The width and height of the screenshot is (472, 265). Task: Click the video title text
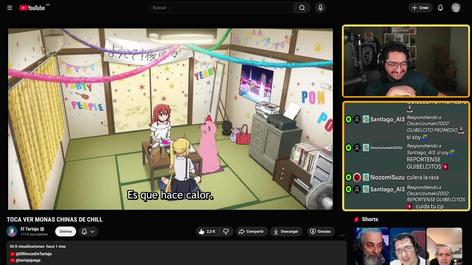(x=55, y=220)
